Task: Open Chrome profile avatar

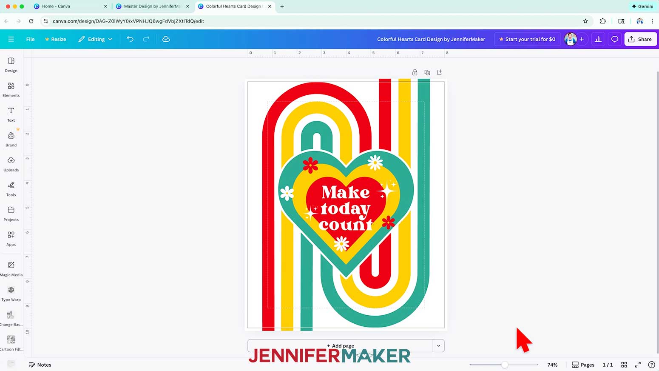Action: [639, 21]
